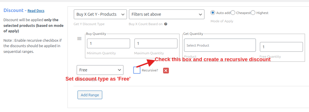Click the Free Quantity input field
Screen dimensions: 309x112
coord(281,47)
